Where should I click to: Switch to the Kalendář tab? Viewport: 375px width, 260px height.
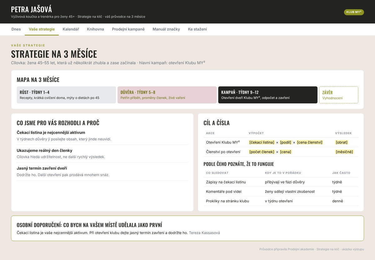coord(71,29)
